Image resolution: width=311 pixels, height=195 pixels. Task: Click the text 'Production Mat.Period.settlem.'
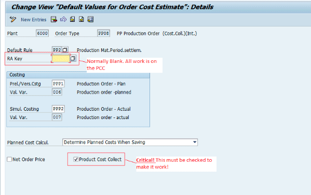pos(109,50)
